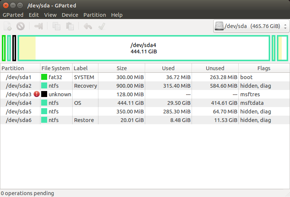Select the /dev/sda4 block in disk map
The height and width of the screenshot is (197, 290).
[x=144, y=48]
